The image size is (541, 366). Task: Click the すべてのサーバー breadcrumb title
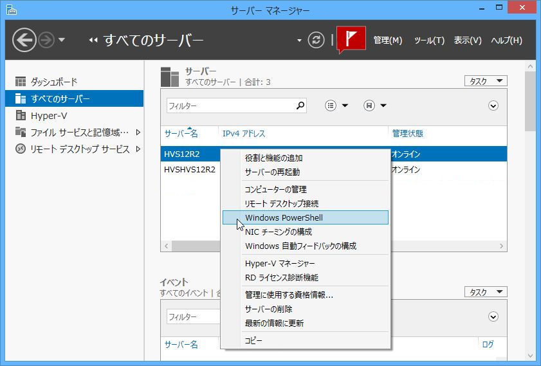153,40
